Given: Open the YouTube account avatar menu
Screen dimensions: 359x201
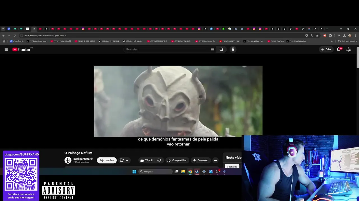Looking at the screenshot, I should point(349,49).
